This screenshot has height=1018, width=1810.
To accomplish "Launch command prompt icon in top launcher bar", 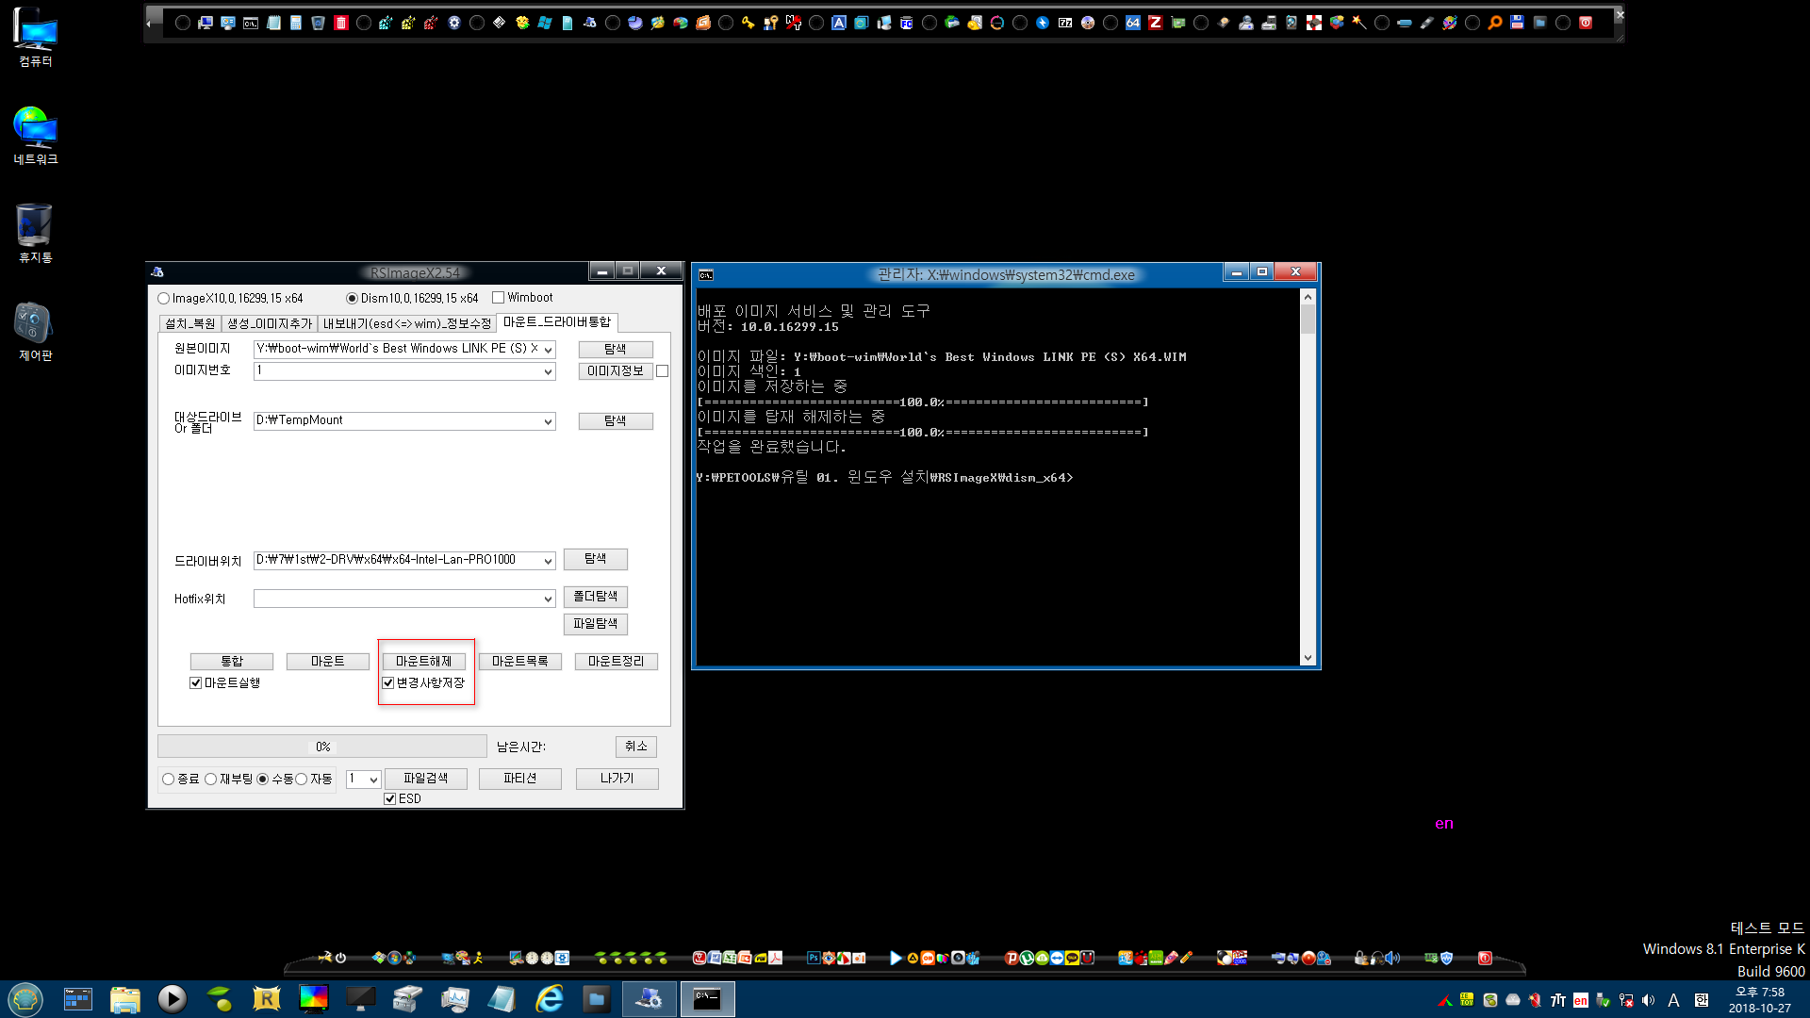I will (x=251, y=23).
